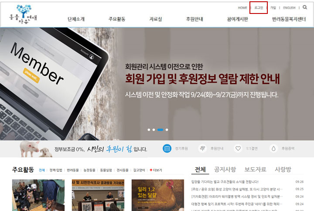
Task: Select the 전체 filter under 주요활동
Action: tap(42, 170)
